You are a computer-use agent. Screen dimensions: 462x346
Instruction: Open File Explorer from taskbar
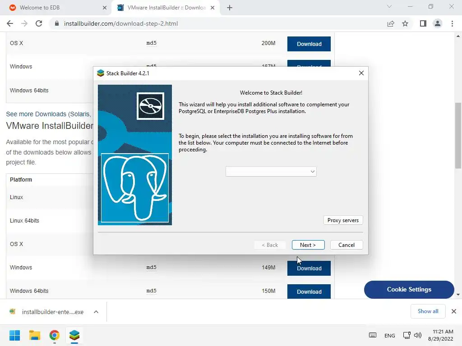(35, 335)
